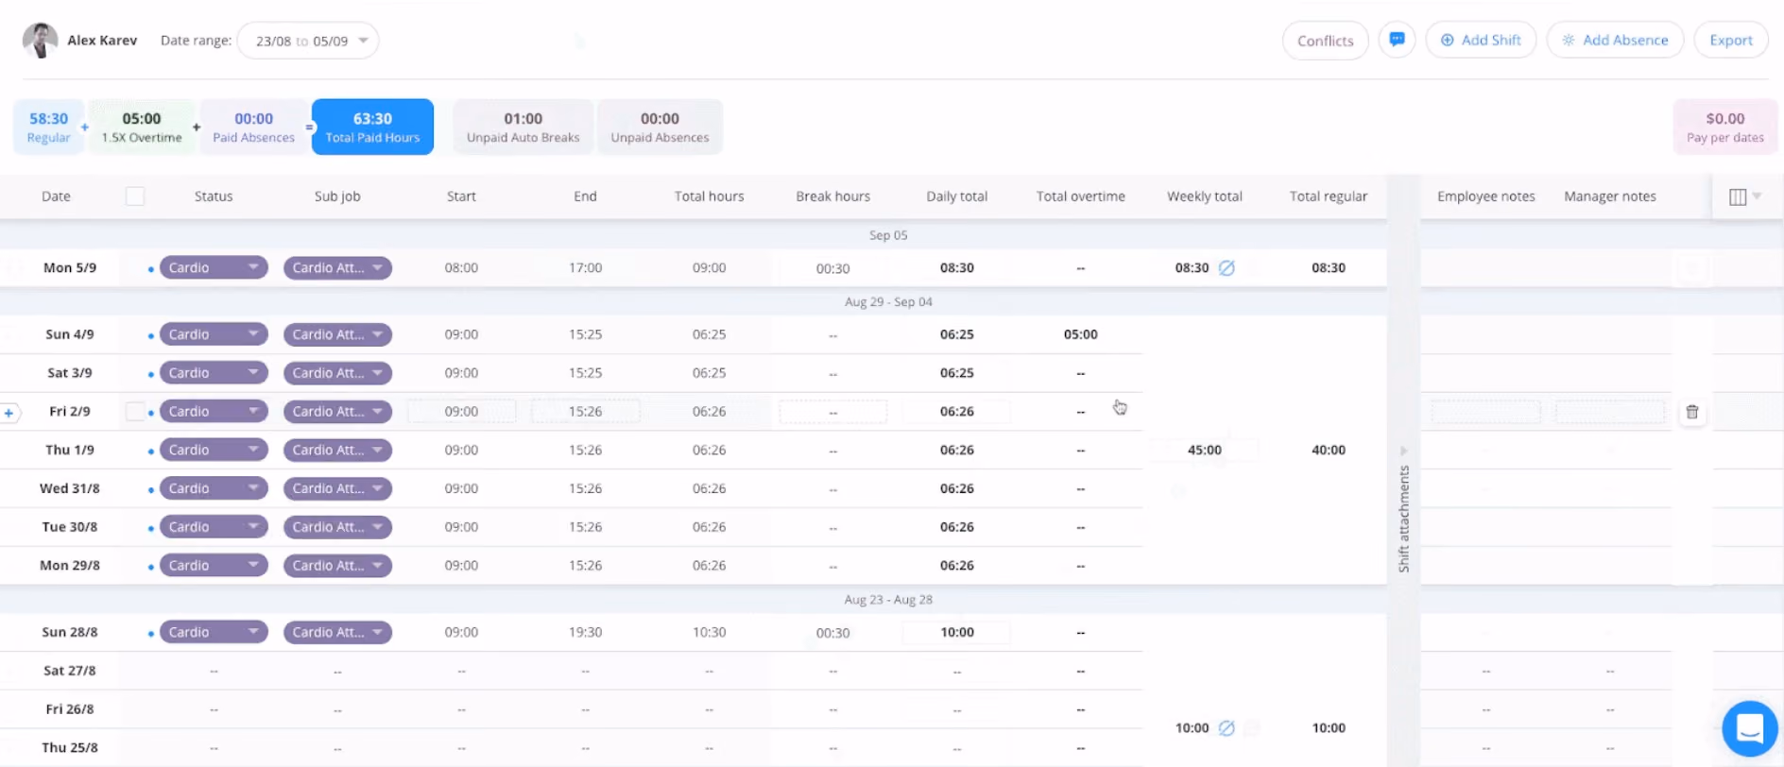Open the support chat bubble widget
The image size is (1784, 767).
click(1750, 728)
